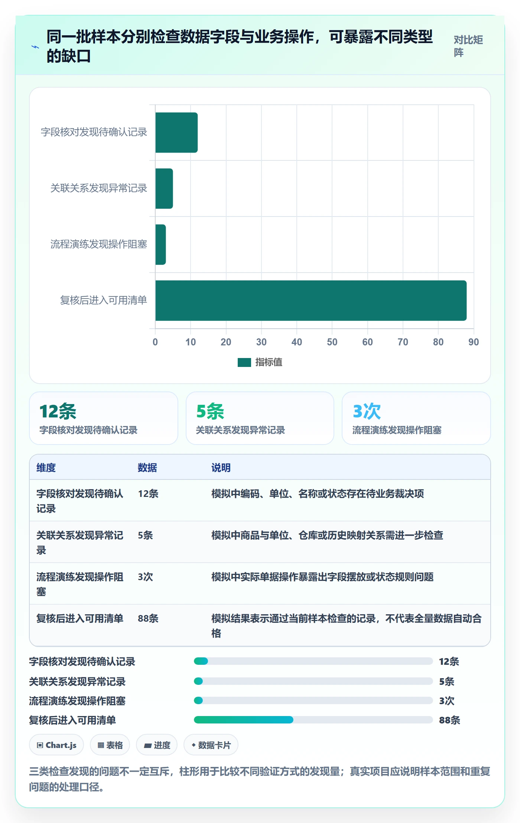Open the 12条 data card
The width and height of the screenshot is (520, 823).
pyautogui.click(x=104, y=418)
